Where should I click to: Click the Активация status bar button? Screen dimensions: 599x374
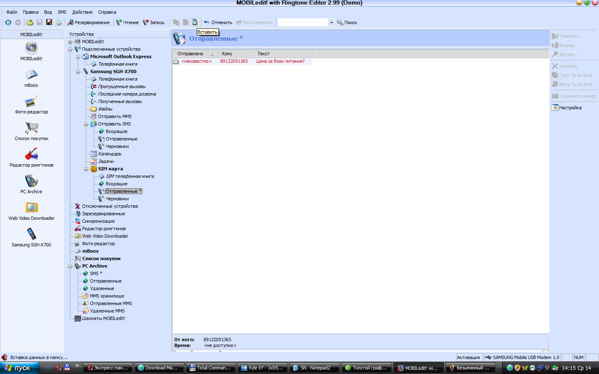[468, 357]
